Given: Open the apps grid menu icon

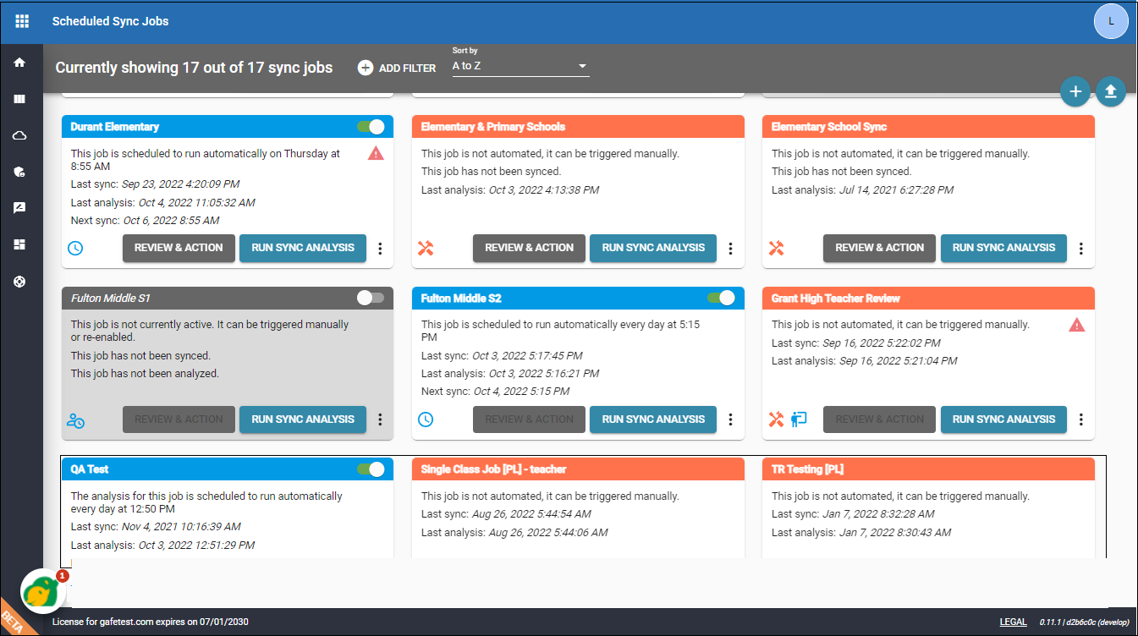Looking at the screenshot, I should [x=22, y=21].
